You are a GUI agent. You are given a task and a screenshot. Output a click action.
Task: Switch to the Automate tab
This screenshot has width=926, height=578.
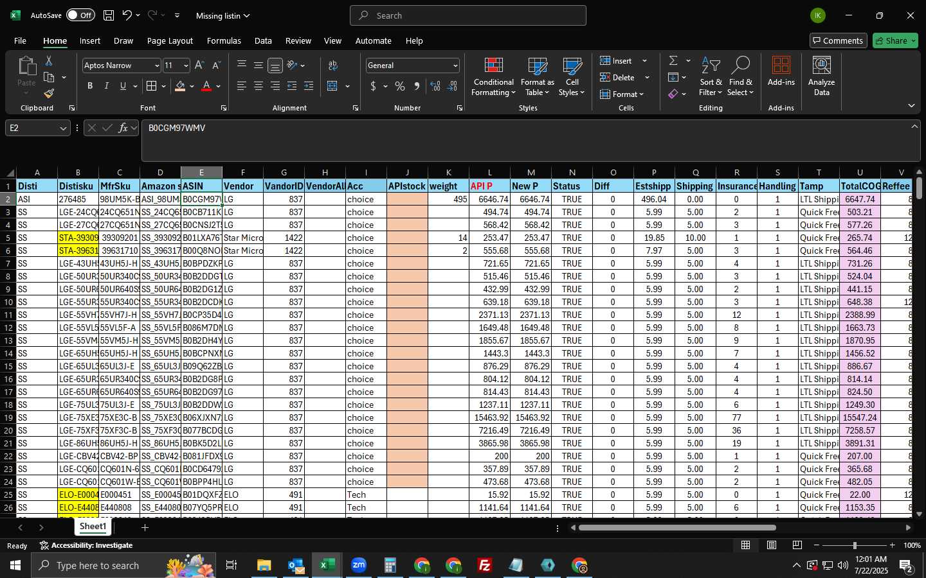373,40
